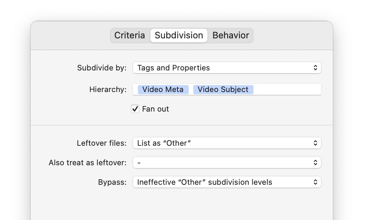Click the Leftover files label
The width and height of the screenshot is (367, 220).
tap(102, 143)
